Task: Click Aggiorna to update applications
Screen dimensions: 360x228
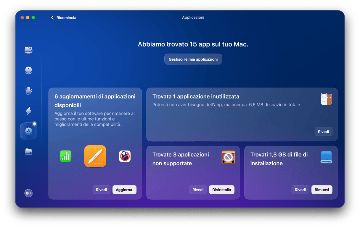Action: 124,190
